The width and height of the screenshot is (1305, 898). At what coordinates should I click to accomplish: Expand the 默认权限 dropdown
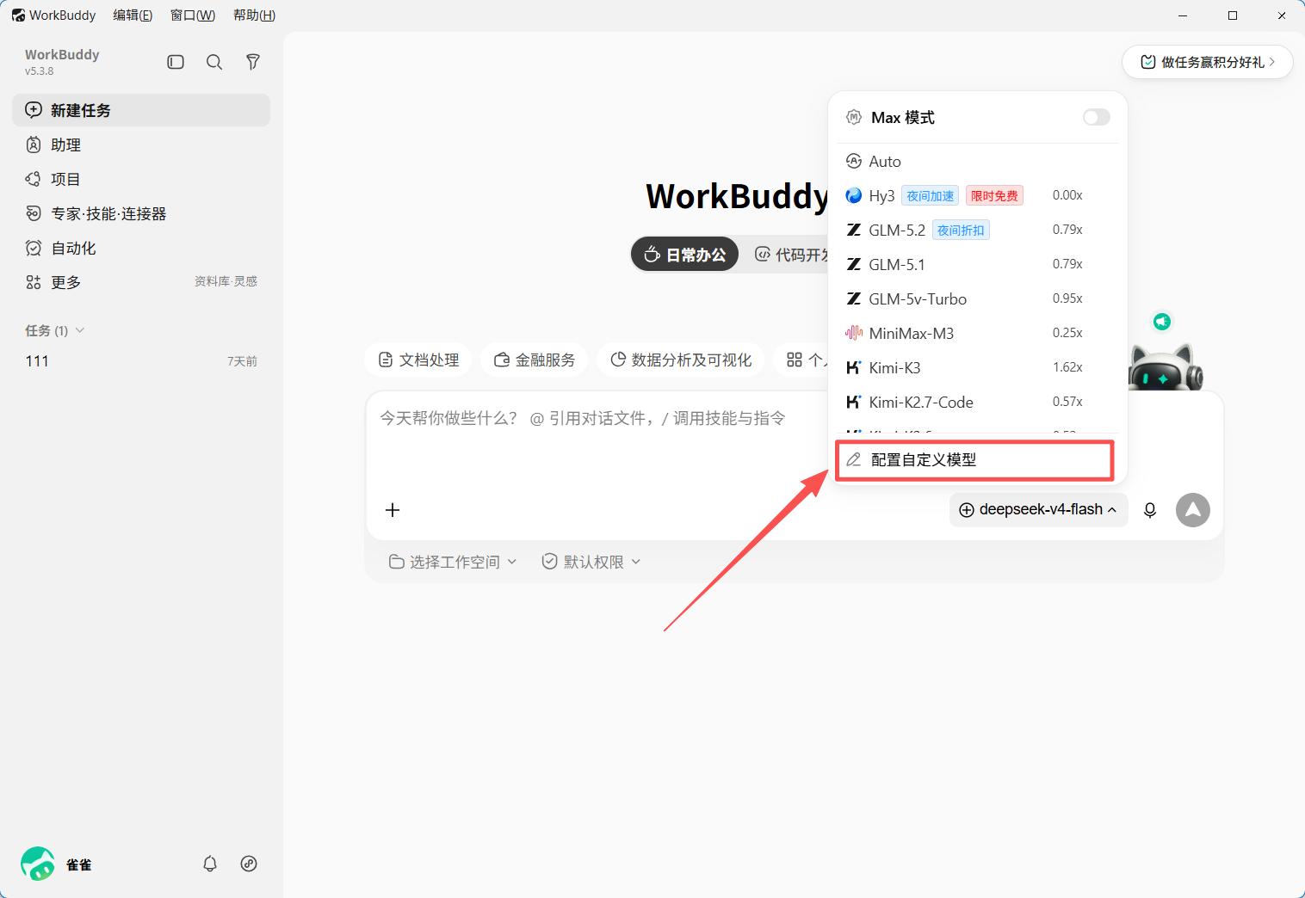591,562
